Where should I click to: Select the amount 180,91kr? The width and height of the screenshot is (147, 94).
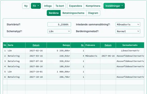click(59, 67)
